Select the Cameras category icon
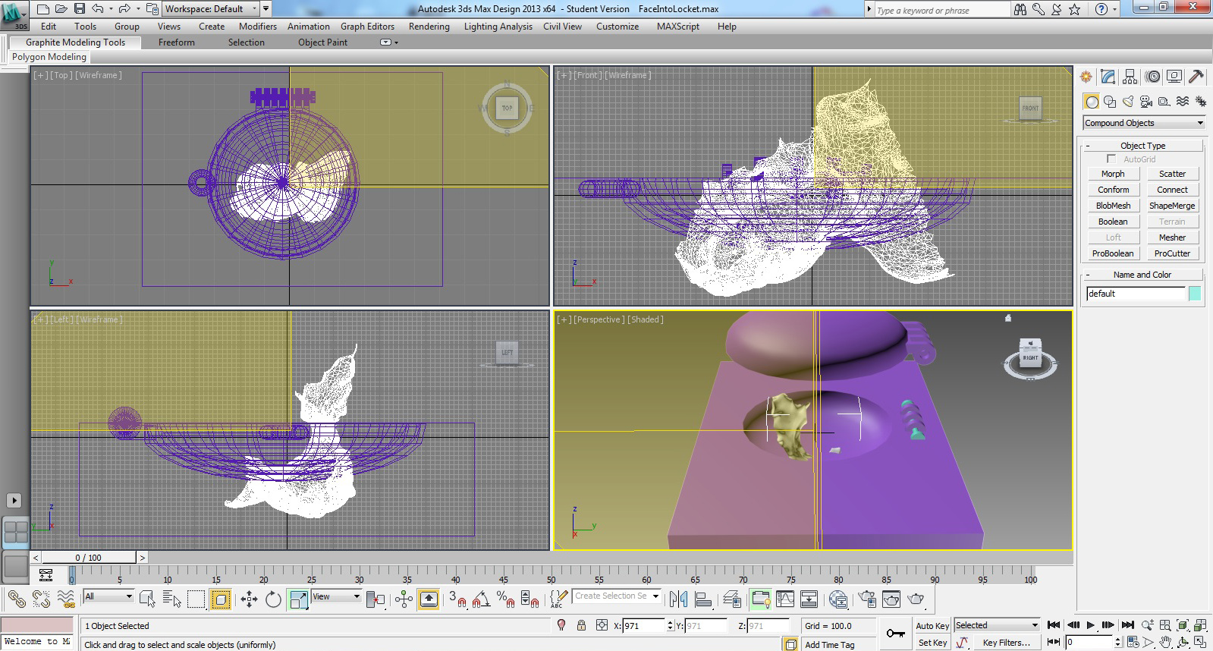 point(1146,102)
